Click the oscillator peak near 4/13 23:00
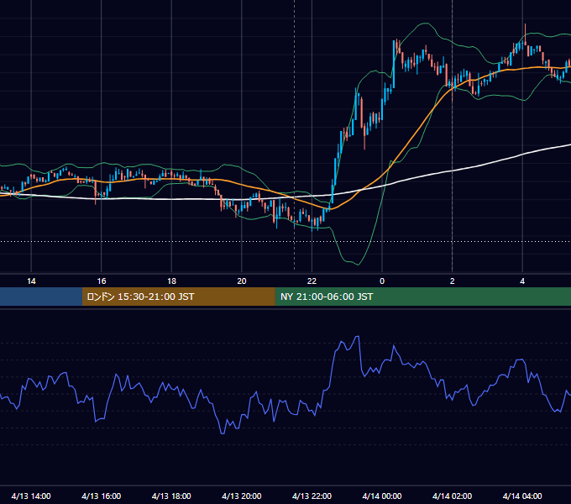The image size is (571, 504). coord(357,337)
